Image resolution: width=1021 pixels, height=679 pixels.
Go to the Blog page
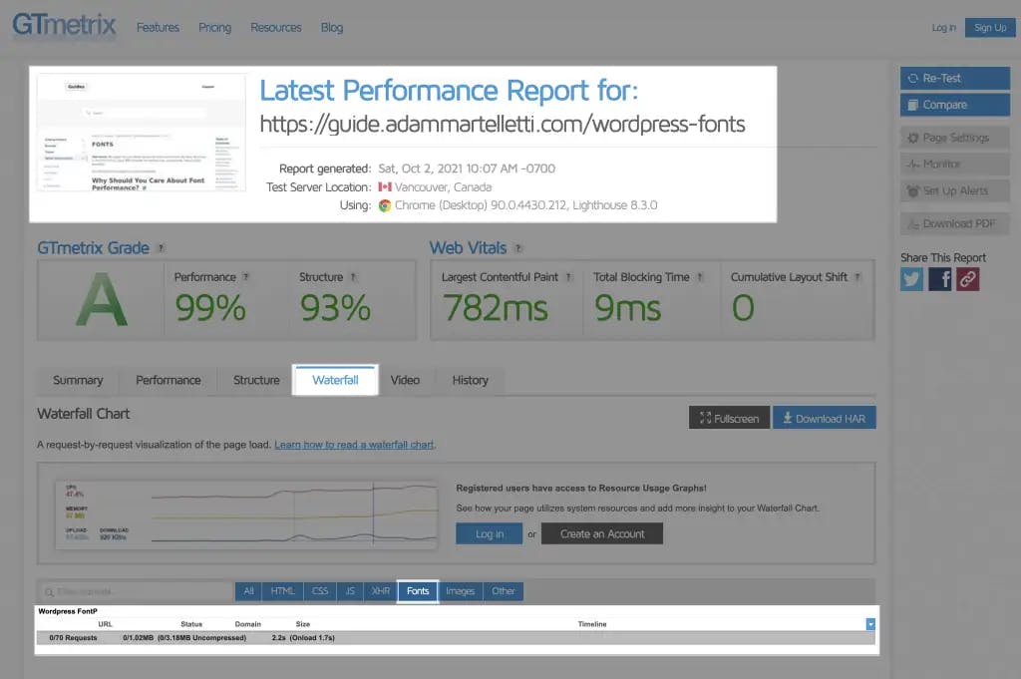click(x=331, y=27)
